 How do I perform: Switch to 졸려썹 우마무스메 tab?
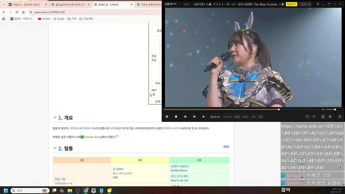point(70,5)
